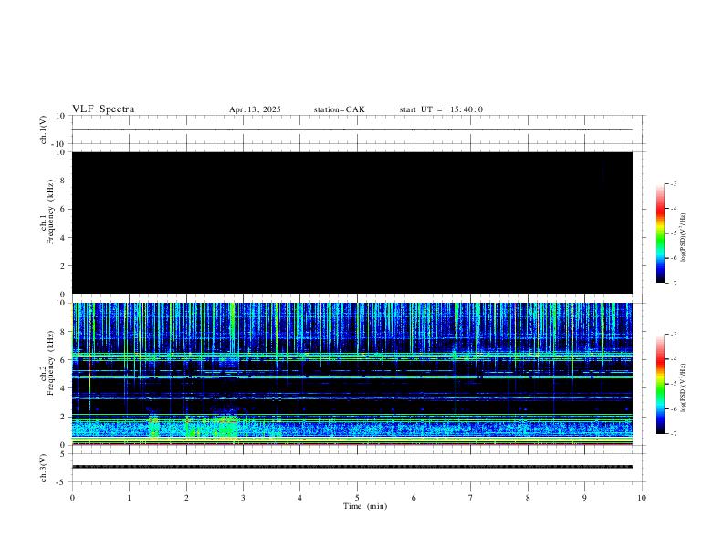Click the "4" kHz tick on ch.2 frequency axis
Viewport: 723px width, 558px height.
(63, 388)
